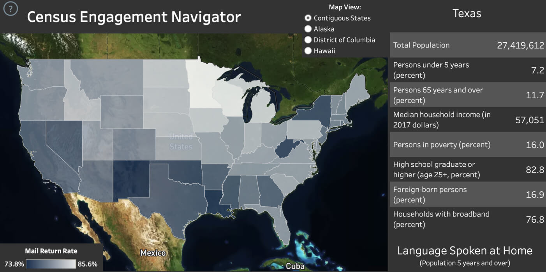546x272 pixels.
Task: Click Median household income label
Action: (442, 120)
